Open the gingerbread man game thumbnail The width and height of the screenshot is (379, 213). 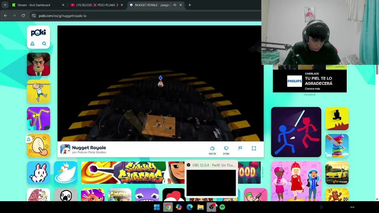[337, 195]
